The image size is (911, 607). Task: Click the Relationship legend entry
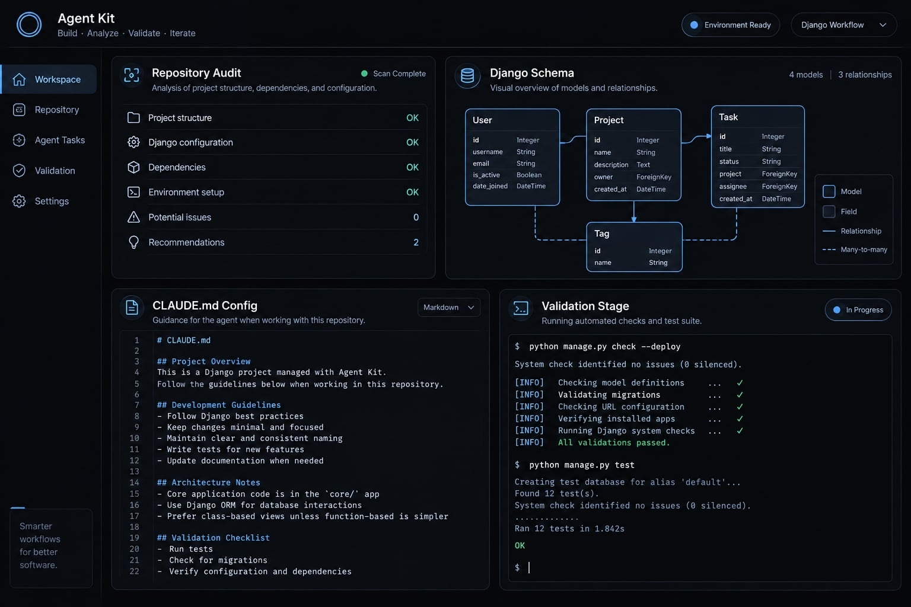click(x=852, y=231)
